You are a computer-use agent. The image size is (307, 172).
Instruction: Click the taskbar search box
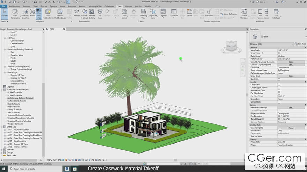[35, 169]
